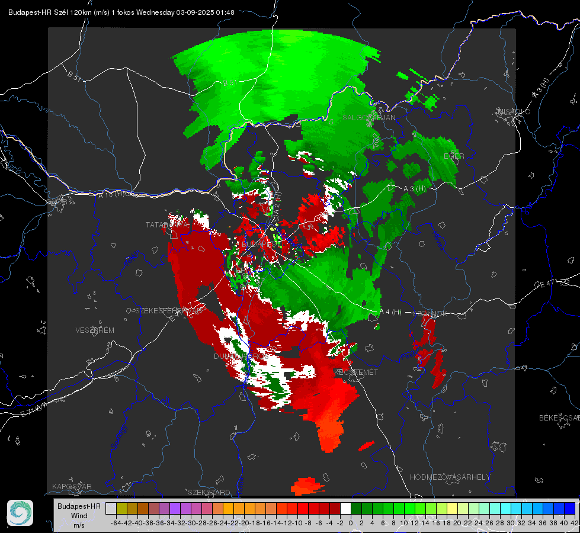This screenshot has width=580, height=533.
Task: Click the VESZPREM city label
Action: [95, 330]
